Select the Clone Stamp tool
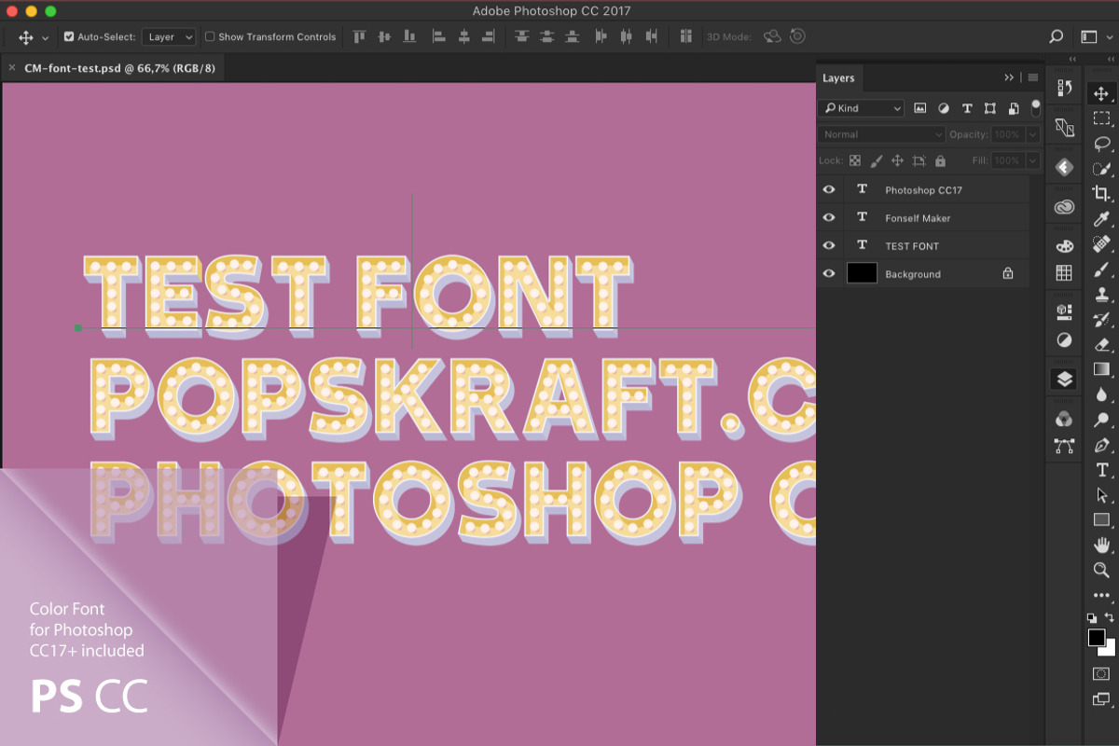Image resolution: width=1119 pixels, height=746 pixels. pos(1101,294)
